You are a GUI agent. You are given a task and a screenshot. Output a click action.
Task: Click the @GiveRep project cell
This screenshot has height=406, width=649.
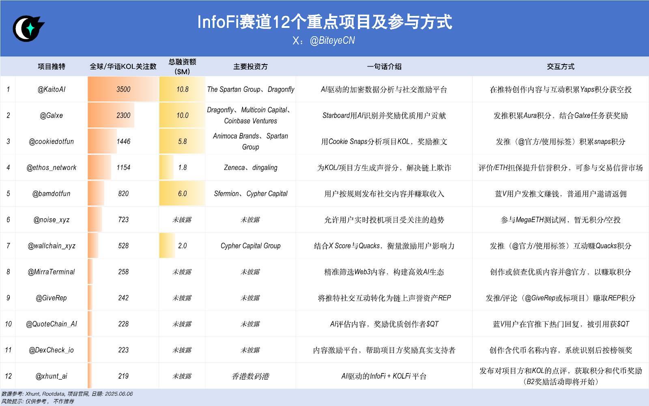pyautogui.click(x=52, y=298)
